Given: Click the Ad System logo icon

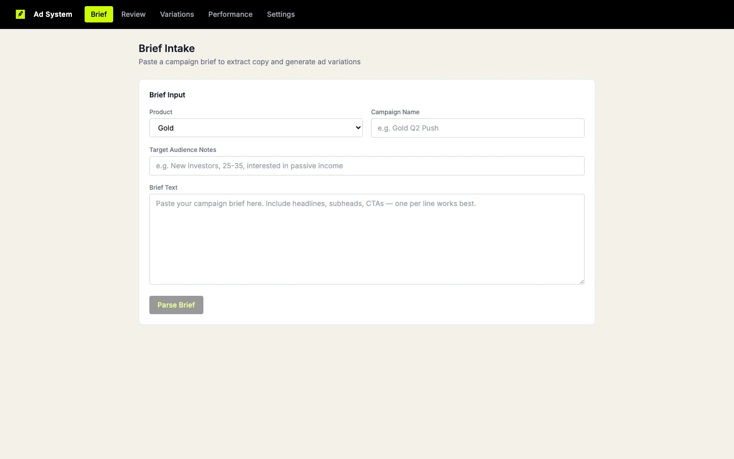Looking at the screenshot, I should click(20, 14).
